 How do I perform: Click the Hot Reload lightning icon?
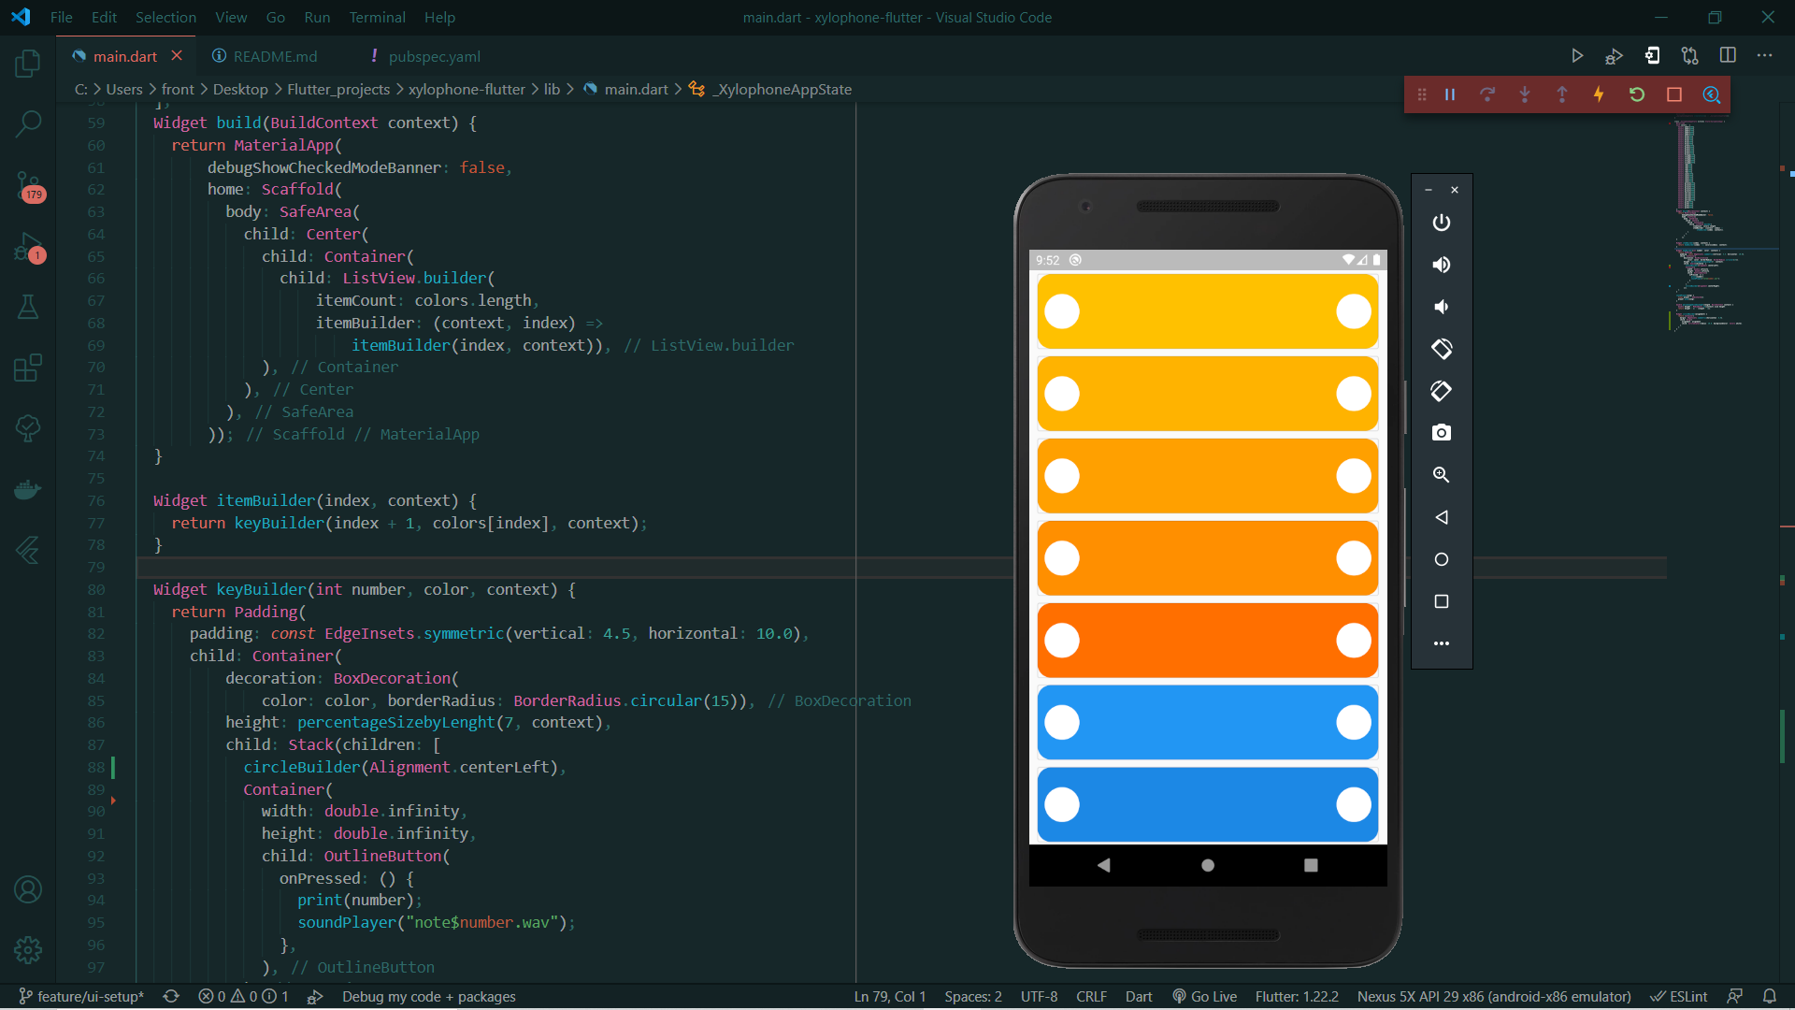(x=1599, y=94)
